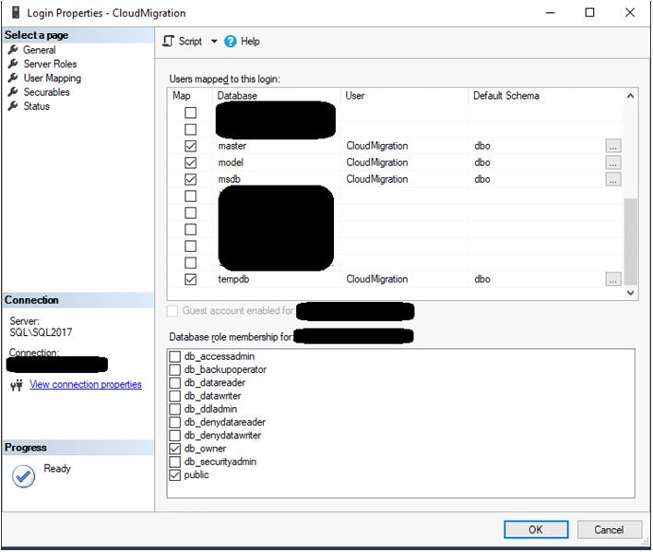Enable db_ddladmin role membership
This screenshot has width=653, height=552.
click(175, 409)
